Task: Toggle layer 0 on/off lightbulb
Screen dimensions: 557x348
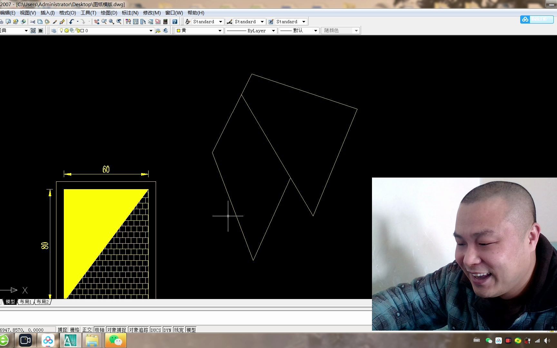Action: pos(61,31)
